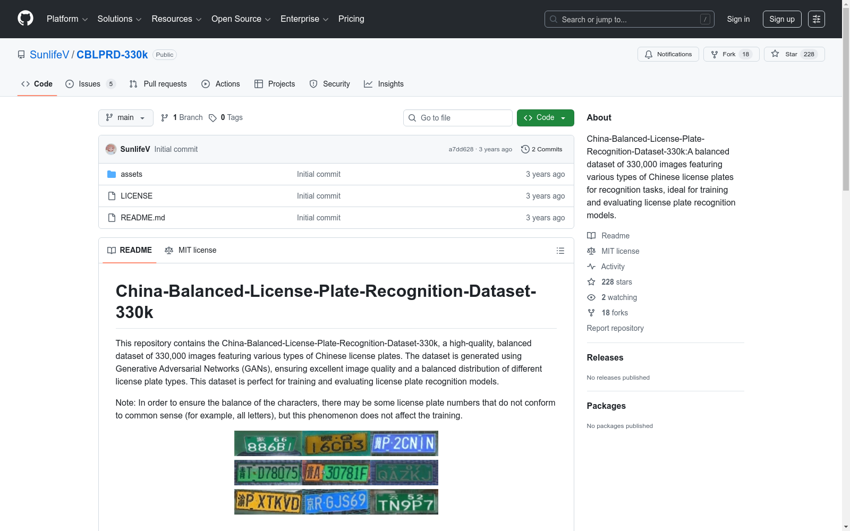Image resolution: width=850 pixels, height=531 pixels.
Task: Expand the green Code dropdown button
Action: point(546,118)
